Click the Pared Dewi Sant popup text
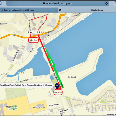 click(x=26, y=85)
